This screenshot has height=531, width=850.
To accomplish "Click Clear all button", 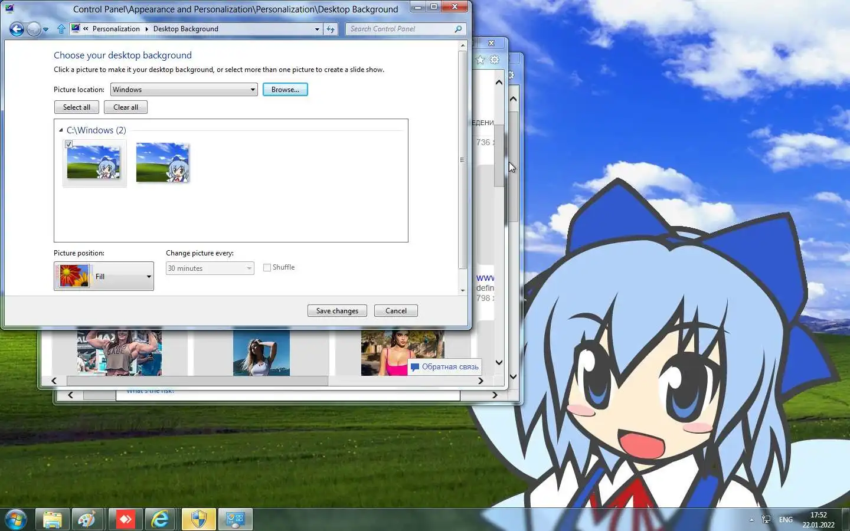I will pos(126,107).
